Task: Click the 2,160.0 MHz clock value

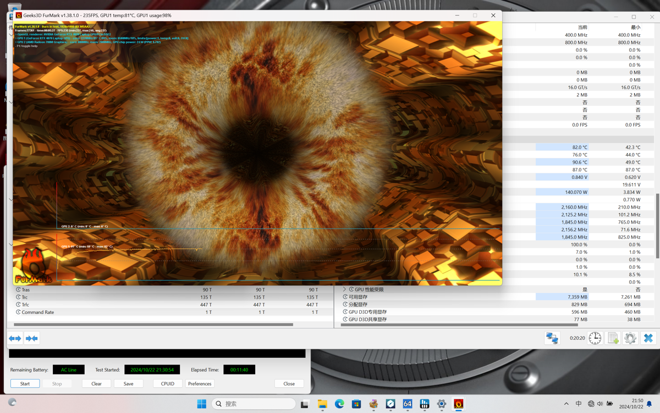Action: 574,207
